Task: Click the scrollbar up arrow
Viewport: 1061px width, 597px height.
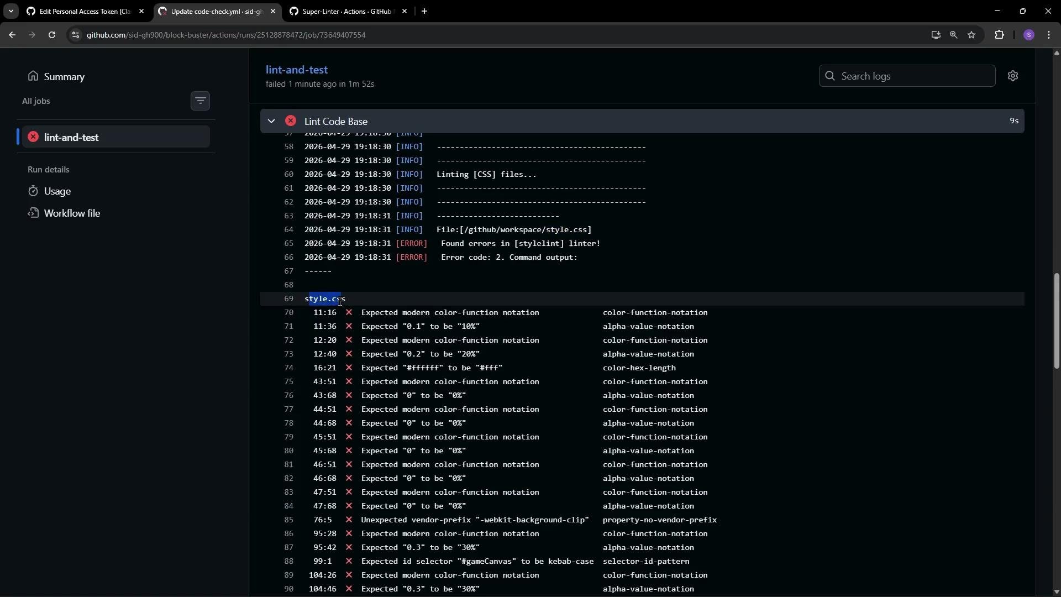Action: (1057, 53)
